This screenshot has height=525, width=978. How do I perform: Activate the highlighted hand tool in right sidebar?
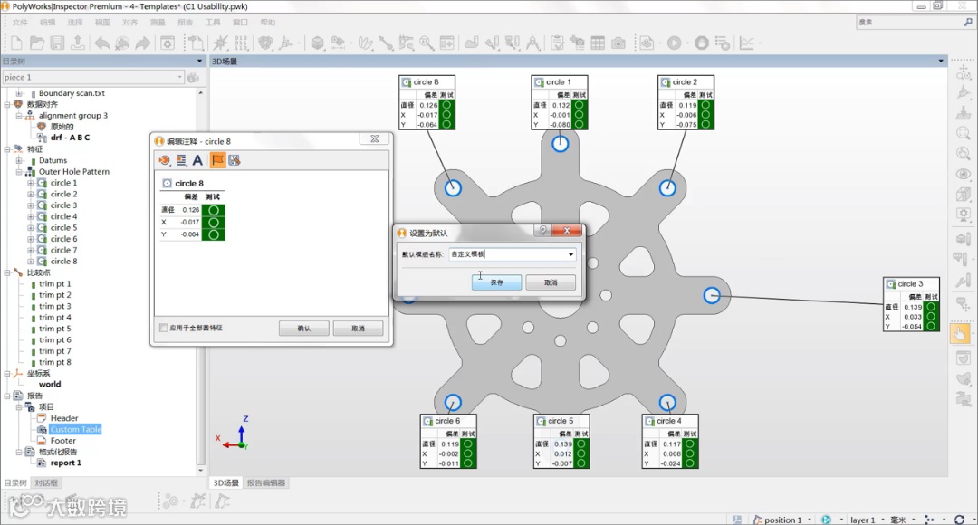pyautogui.click(x=961, y=334)
